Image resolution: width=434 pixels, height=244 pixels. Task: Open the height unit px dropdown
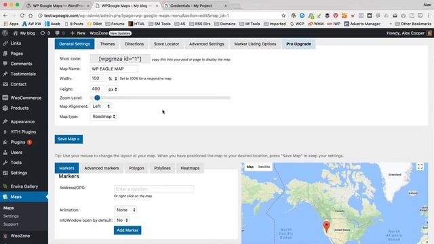click(x=112, y=89)
